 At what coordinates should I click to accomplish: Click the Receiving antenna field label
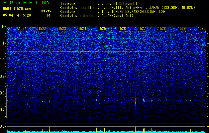[x=76, y=16]
